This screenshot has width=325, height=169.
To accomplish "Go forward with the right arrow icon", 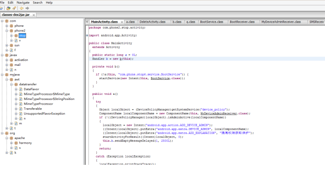I will 27,8.
